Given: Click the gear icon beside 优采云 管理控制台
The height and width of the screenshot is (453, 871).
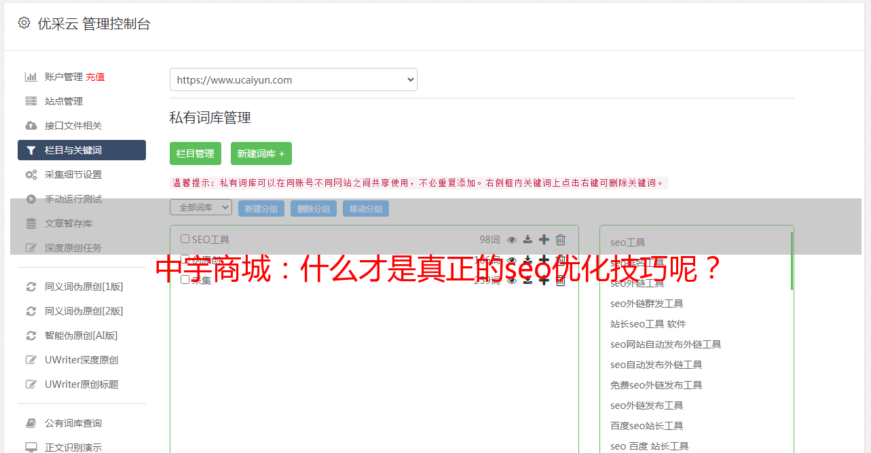Looking at the screenshot, I should click(24, 23).
